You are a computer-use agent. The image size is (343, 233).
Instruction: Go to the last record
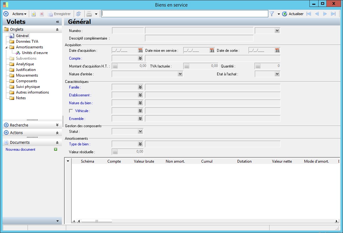click(x=333, y=14)
